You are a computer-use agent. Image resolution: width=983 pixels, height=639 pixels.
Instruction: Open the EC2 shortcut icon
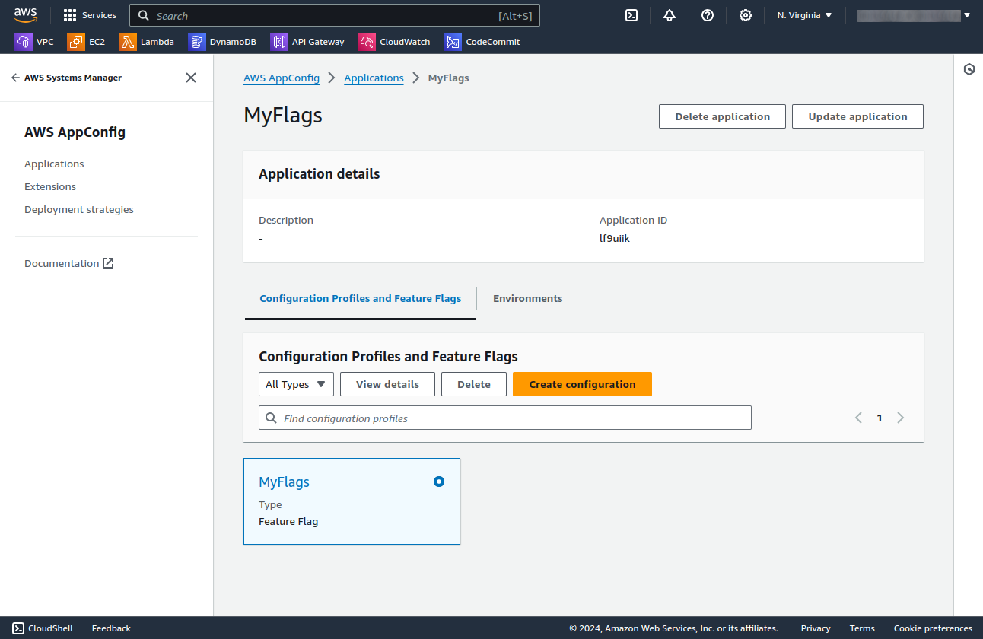click(x=76, y=42)
